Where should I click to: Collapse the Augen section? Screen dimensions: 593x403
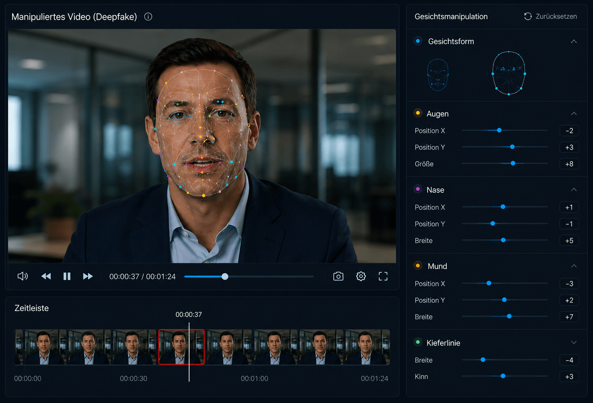click(574, 113)
